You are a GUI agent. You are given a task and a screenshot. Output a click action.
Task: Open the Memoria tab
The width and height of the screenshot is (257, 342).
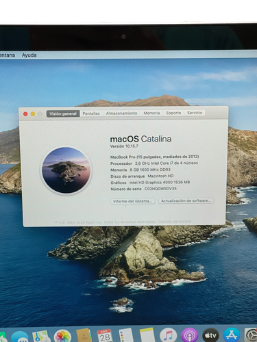tap(151, 113)
